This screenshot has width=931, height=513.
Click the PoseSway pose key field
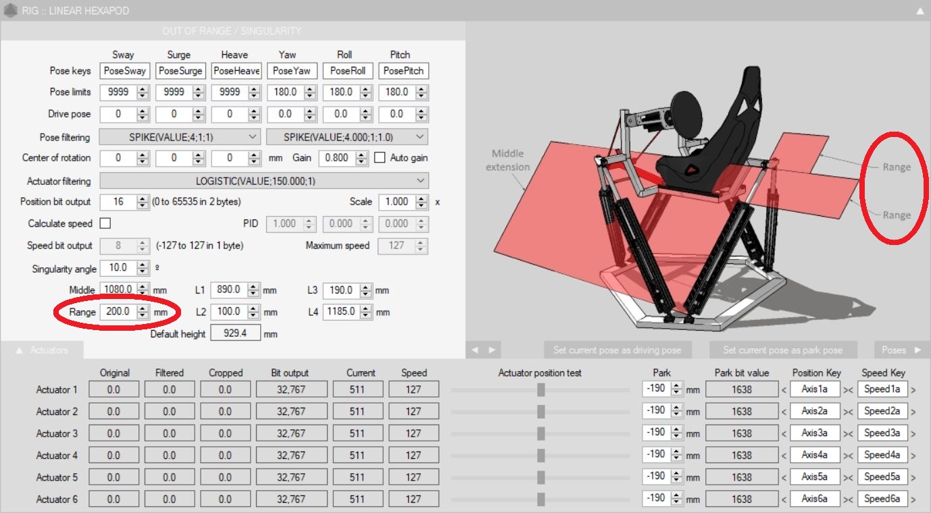pyautogui.click(x=124, y=71)
